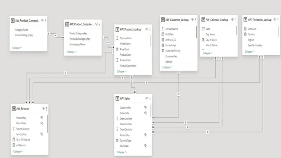Image resolution: width=281 pixels, height=158 pixels.
Task: Collapse the AW_Product_Lookup table
Action: click(x=121, y=71)
